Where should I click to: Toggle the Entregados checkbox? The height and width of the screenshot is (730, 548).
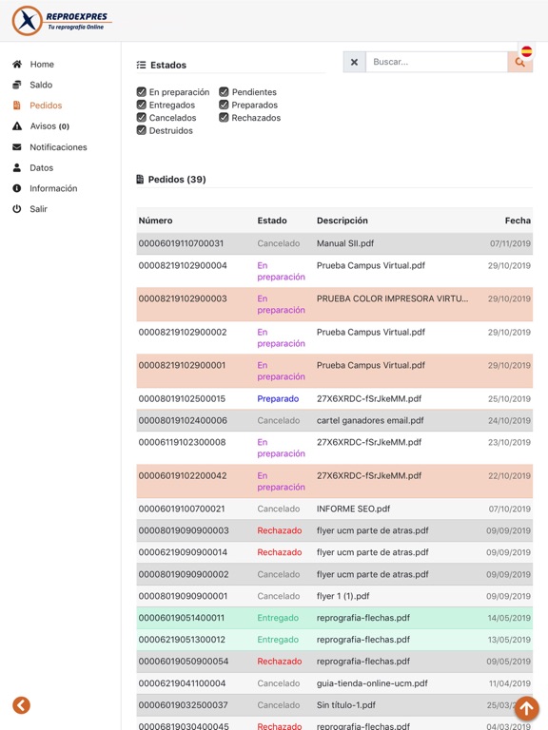click(141, 105)
